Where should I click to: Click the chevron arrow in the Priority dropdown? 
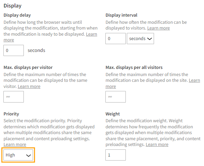point(29,155)
